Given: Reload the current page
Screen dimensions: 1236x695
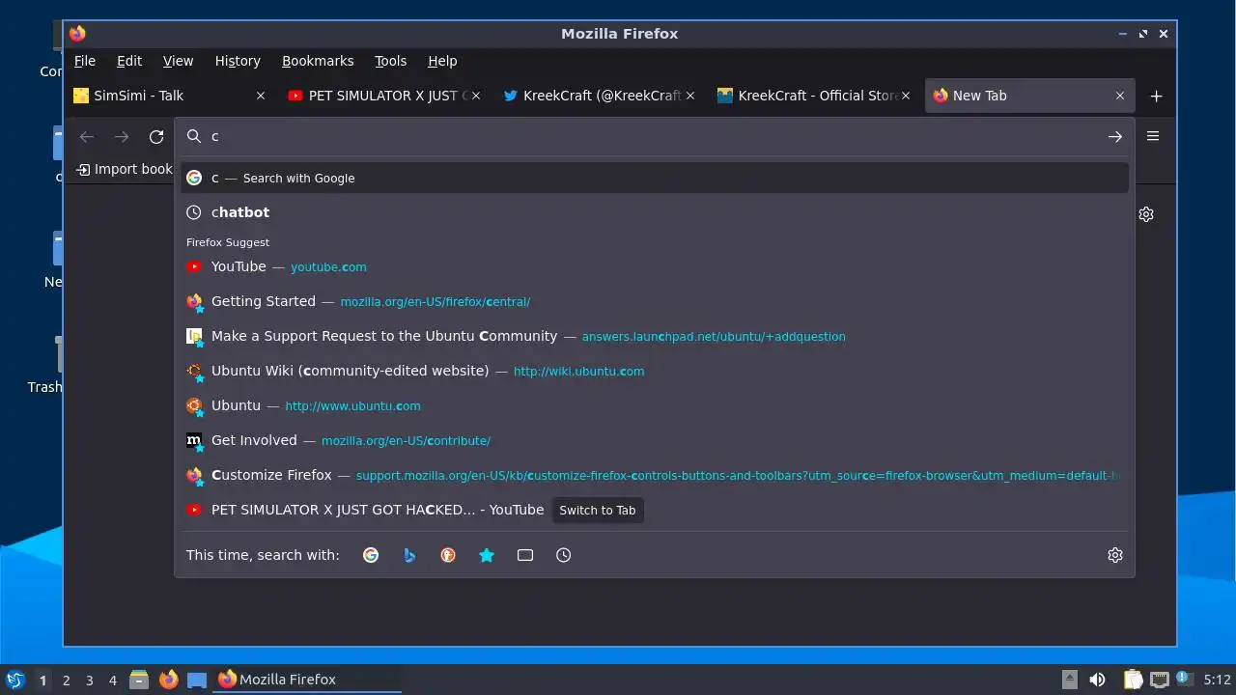Looking at the screenshot, I should (156, 136).
